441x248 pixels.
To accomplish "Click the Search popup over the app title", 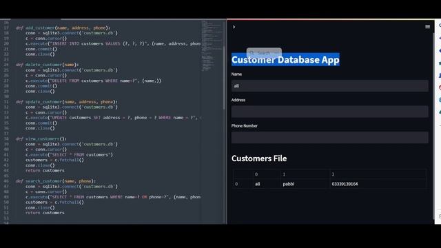I will (x=264, y=52).
